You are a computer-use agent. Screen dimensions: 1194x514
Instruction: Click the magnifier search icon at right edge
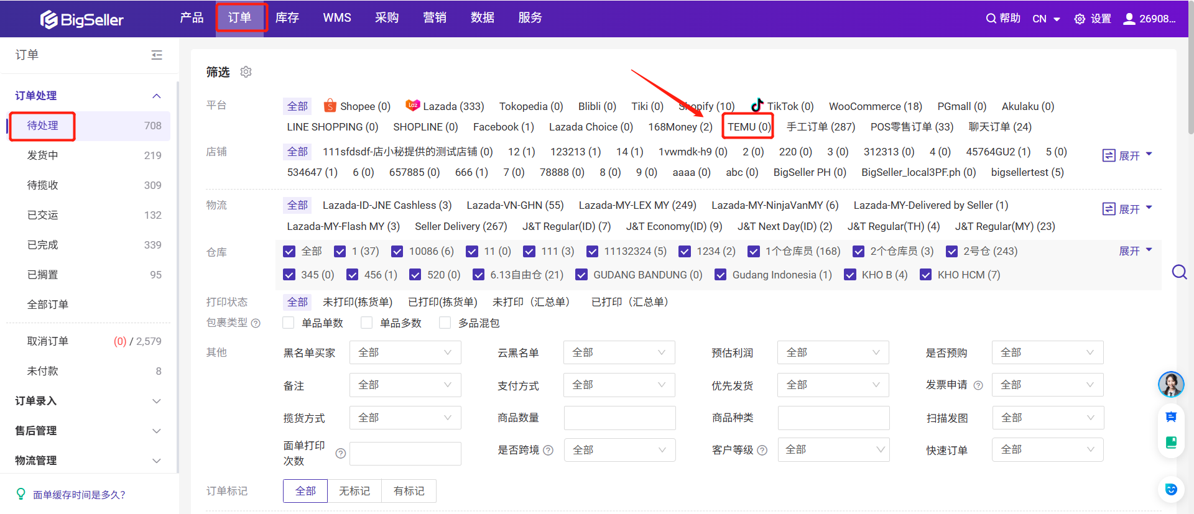coord(1179,272)
